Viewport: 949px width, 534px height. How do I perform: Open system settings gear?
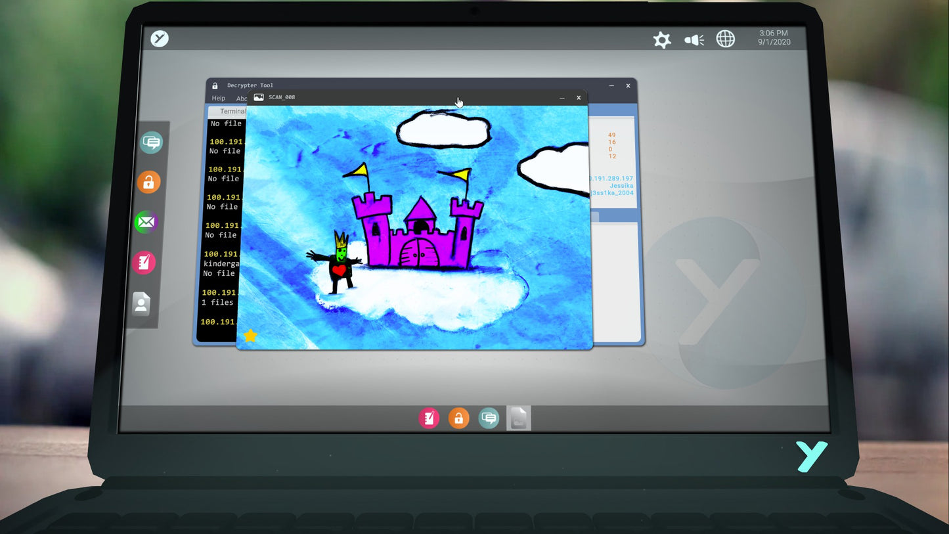pyautogui.click(x=662, y=40)
